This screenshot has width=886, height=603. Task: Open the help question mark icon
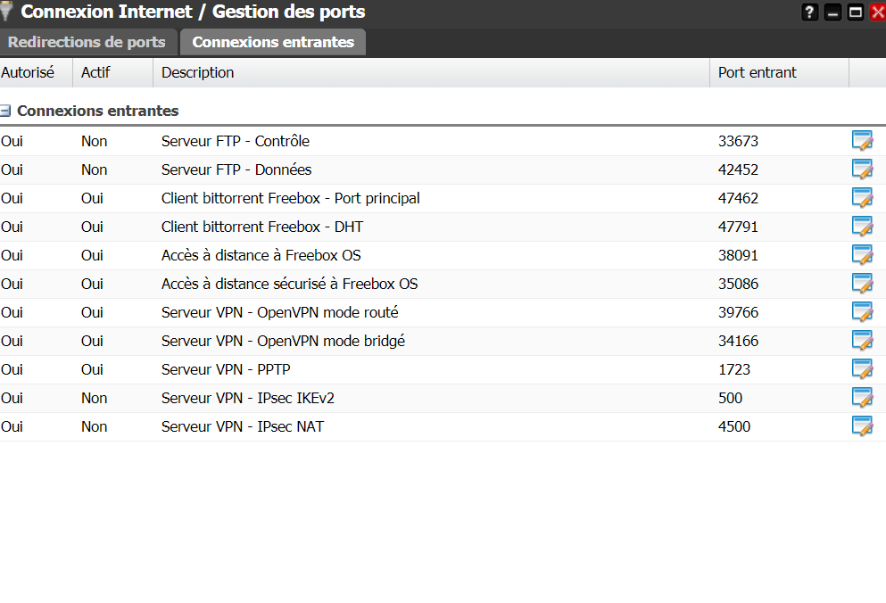click(810, 12)
